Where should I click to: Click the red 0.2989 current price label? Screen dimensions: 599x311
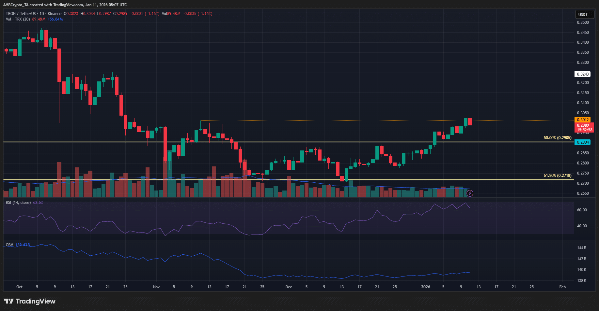coord(584,125)
